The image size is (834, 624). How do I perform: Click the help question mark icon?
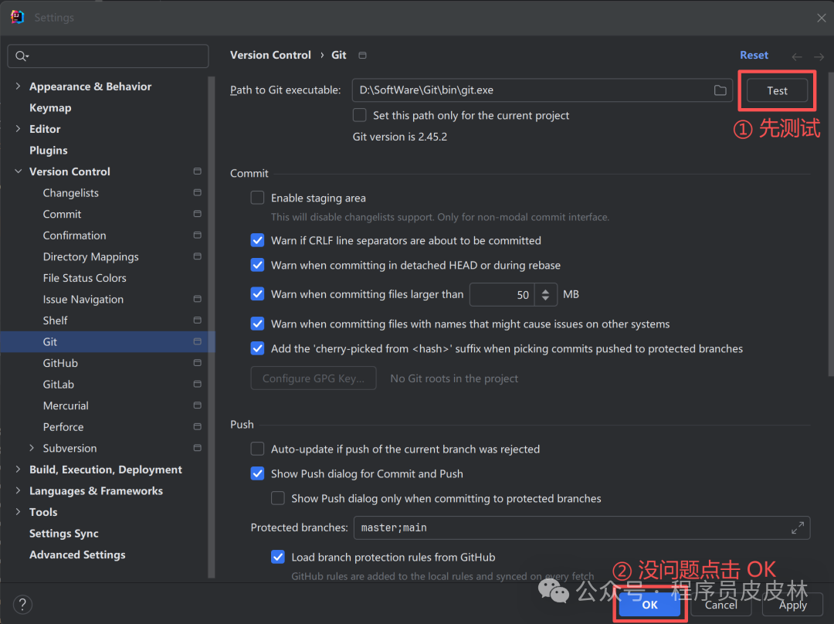[x=22, y=605]
